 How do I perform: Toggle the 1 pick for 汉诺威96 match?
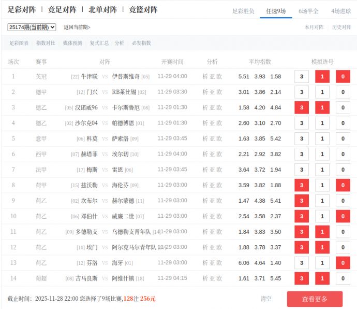click(x=322, y=108)
